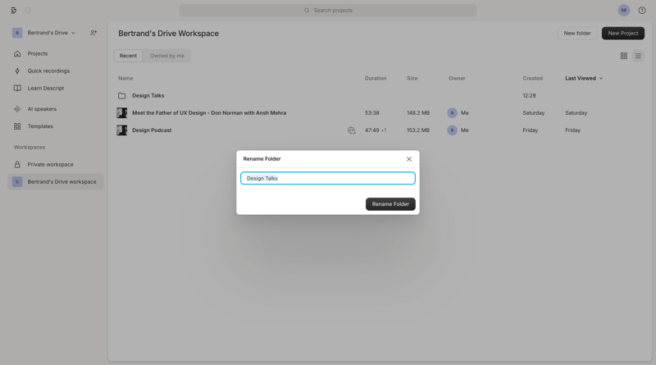The width and height of the screenshot is (656, 365).
Task: Click the Duration column header
Action: (x=376, y=78)
